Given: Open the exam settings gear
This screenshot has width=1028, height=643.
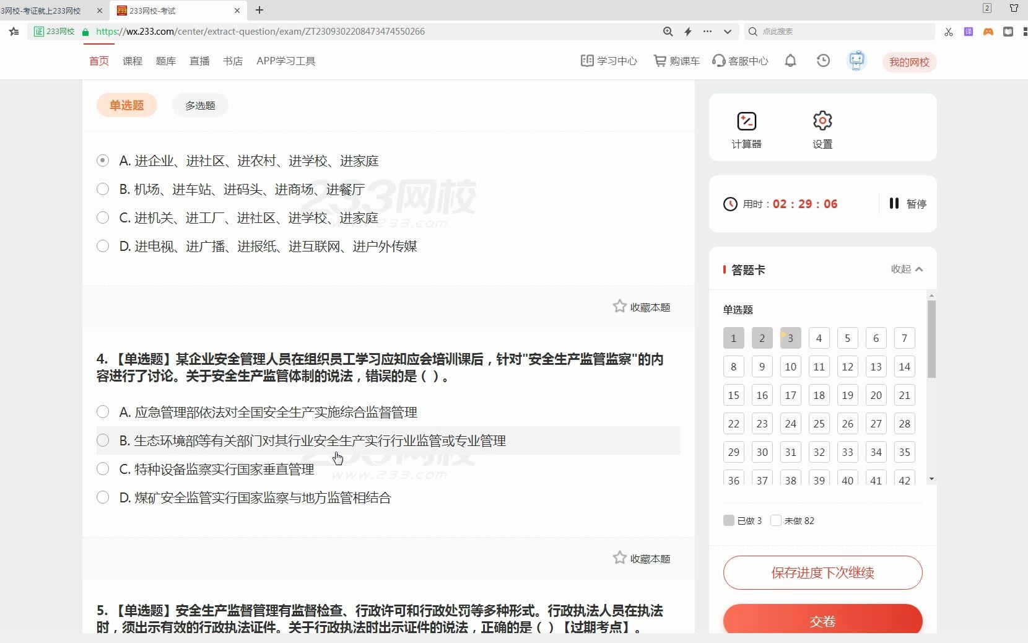Looking at the screenshot, I should point(822,128).
